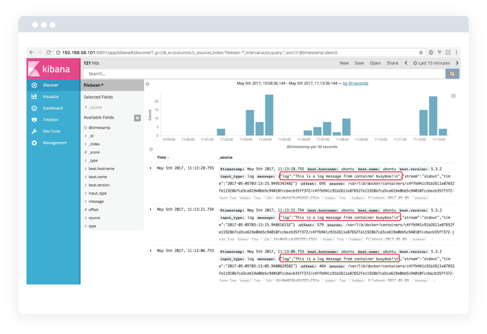Open Dev Tools from the sidebar
487x334 pixels.
coord(52,131)
